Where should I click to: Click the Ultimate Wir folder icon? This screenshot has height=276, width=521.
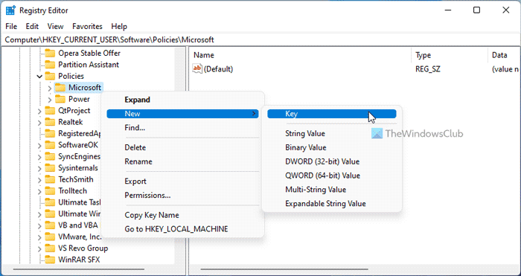(50, 214)
